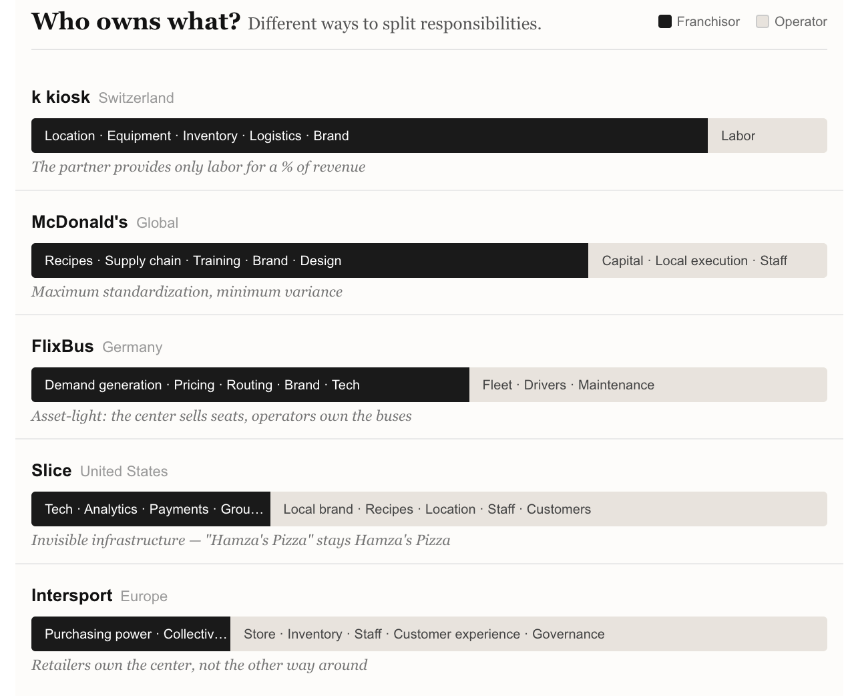
Task: Click caption 'Maximum standardization, minimum variance'
Action: [187, 291]
